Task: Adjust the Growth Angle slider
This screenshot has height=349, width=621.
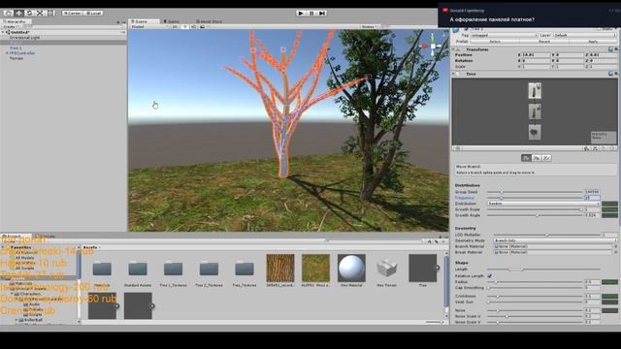Action: pyautogui.click(x=535, y=215)
